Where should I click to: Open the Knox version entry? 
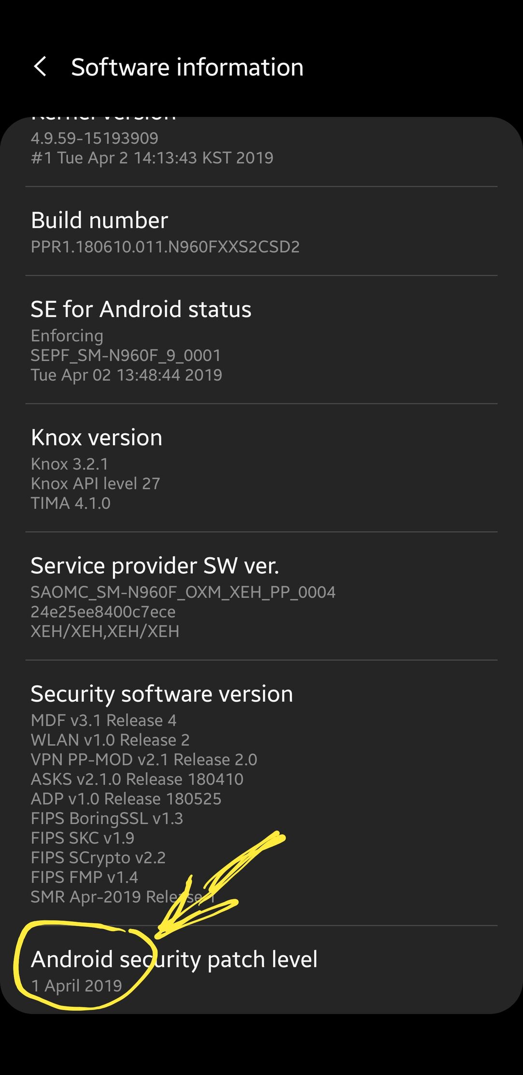pos(97,438)
